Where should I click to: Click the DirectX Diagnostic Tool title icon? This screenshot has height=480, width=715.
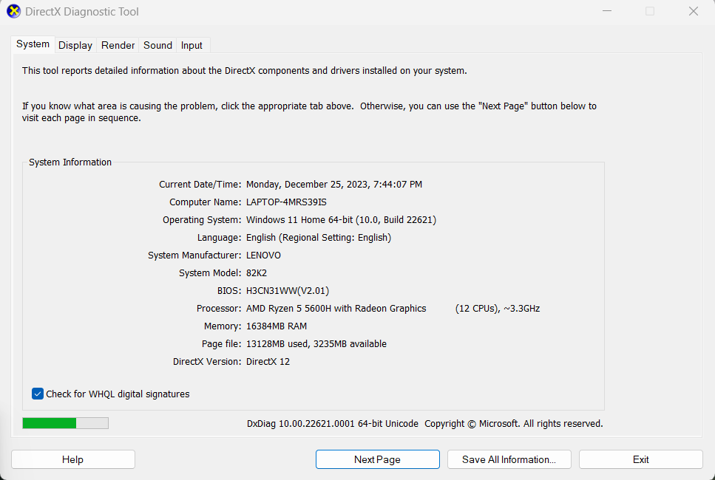pos(13,11)
